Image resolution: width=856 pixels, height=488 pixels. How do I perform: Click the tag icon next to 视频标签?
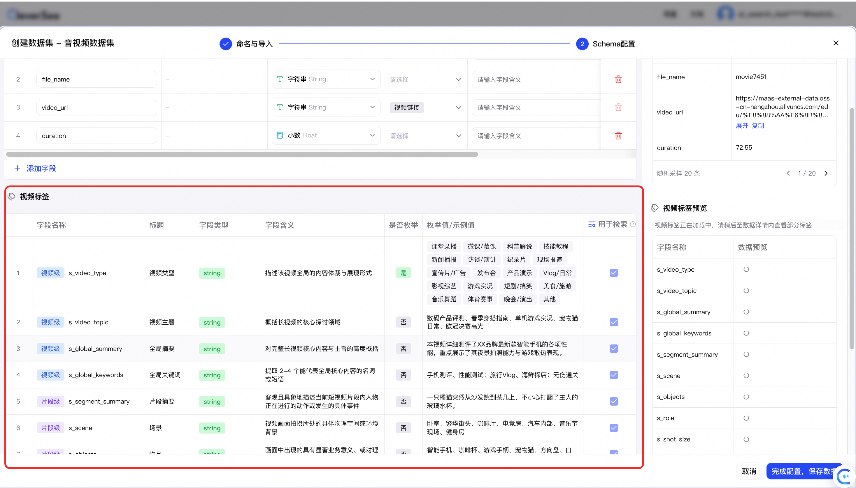(12, 197)
